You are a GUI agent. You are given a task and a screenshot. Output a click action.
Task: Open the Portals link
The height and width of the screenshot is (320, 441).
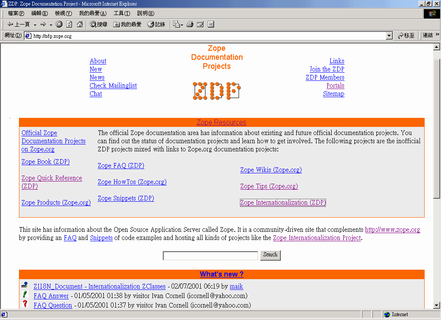pos(335,86)
